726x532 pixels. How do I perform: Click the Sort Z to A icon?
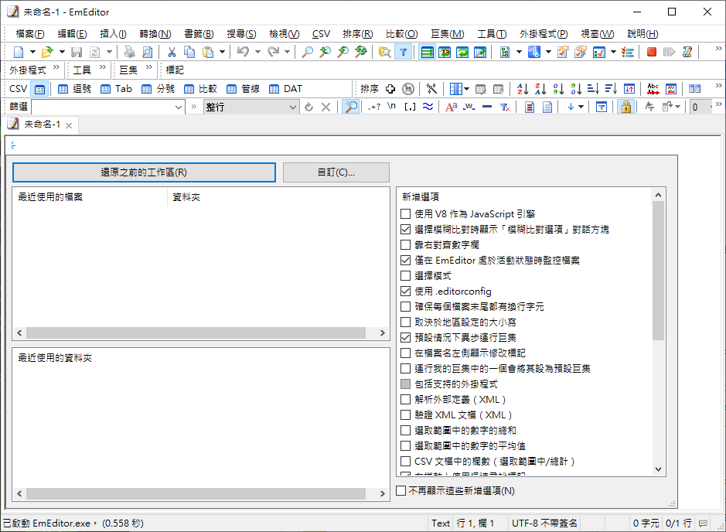(x=540, y=88)
